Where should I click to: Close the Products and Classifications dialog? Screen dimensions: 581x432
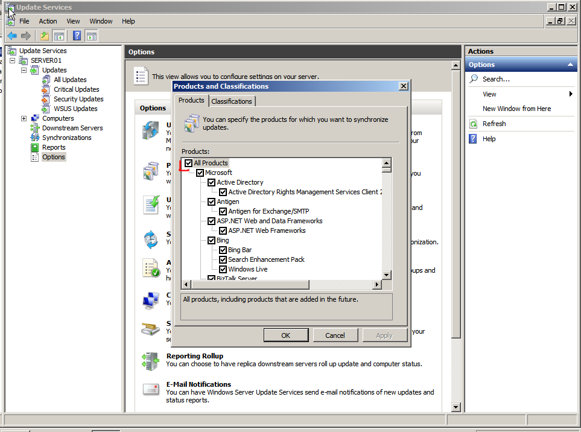(x=404, y=86)
